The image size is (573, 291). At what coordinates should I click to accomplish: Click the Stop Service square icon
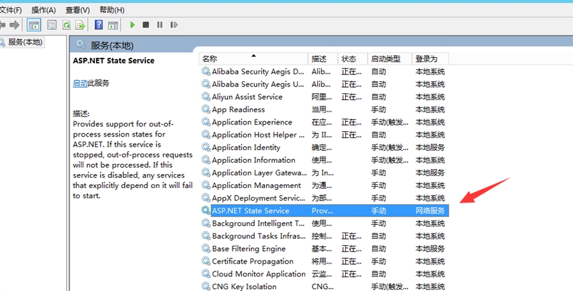146,25
